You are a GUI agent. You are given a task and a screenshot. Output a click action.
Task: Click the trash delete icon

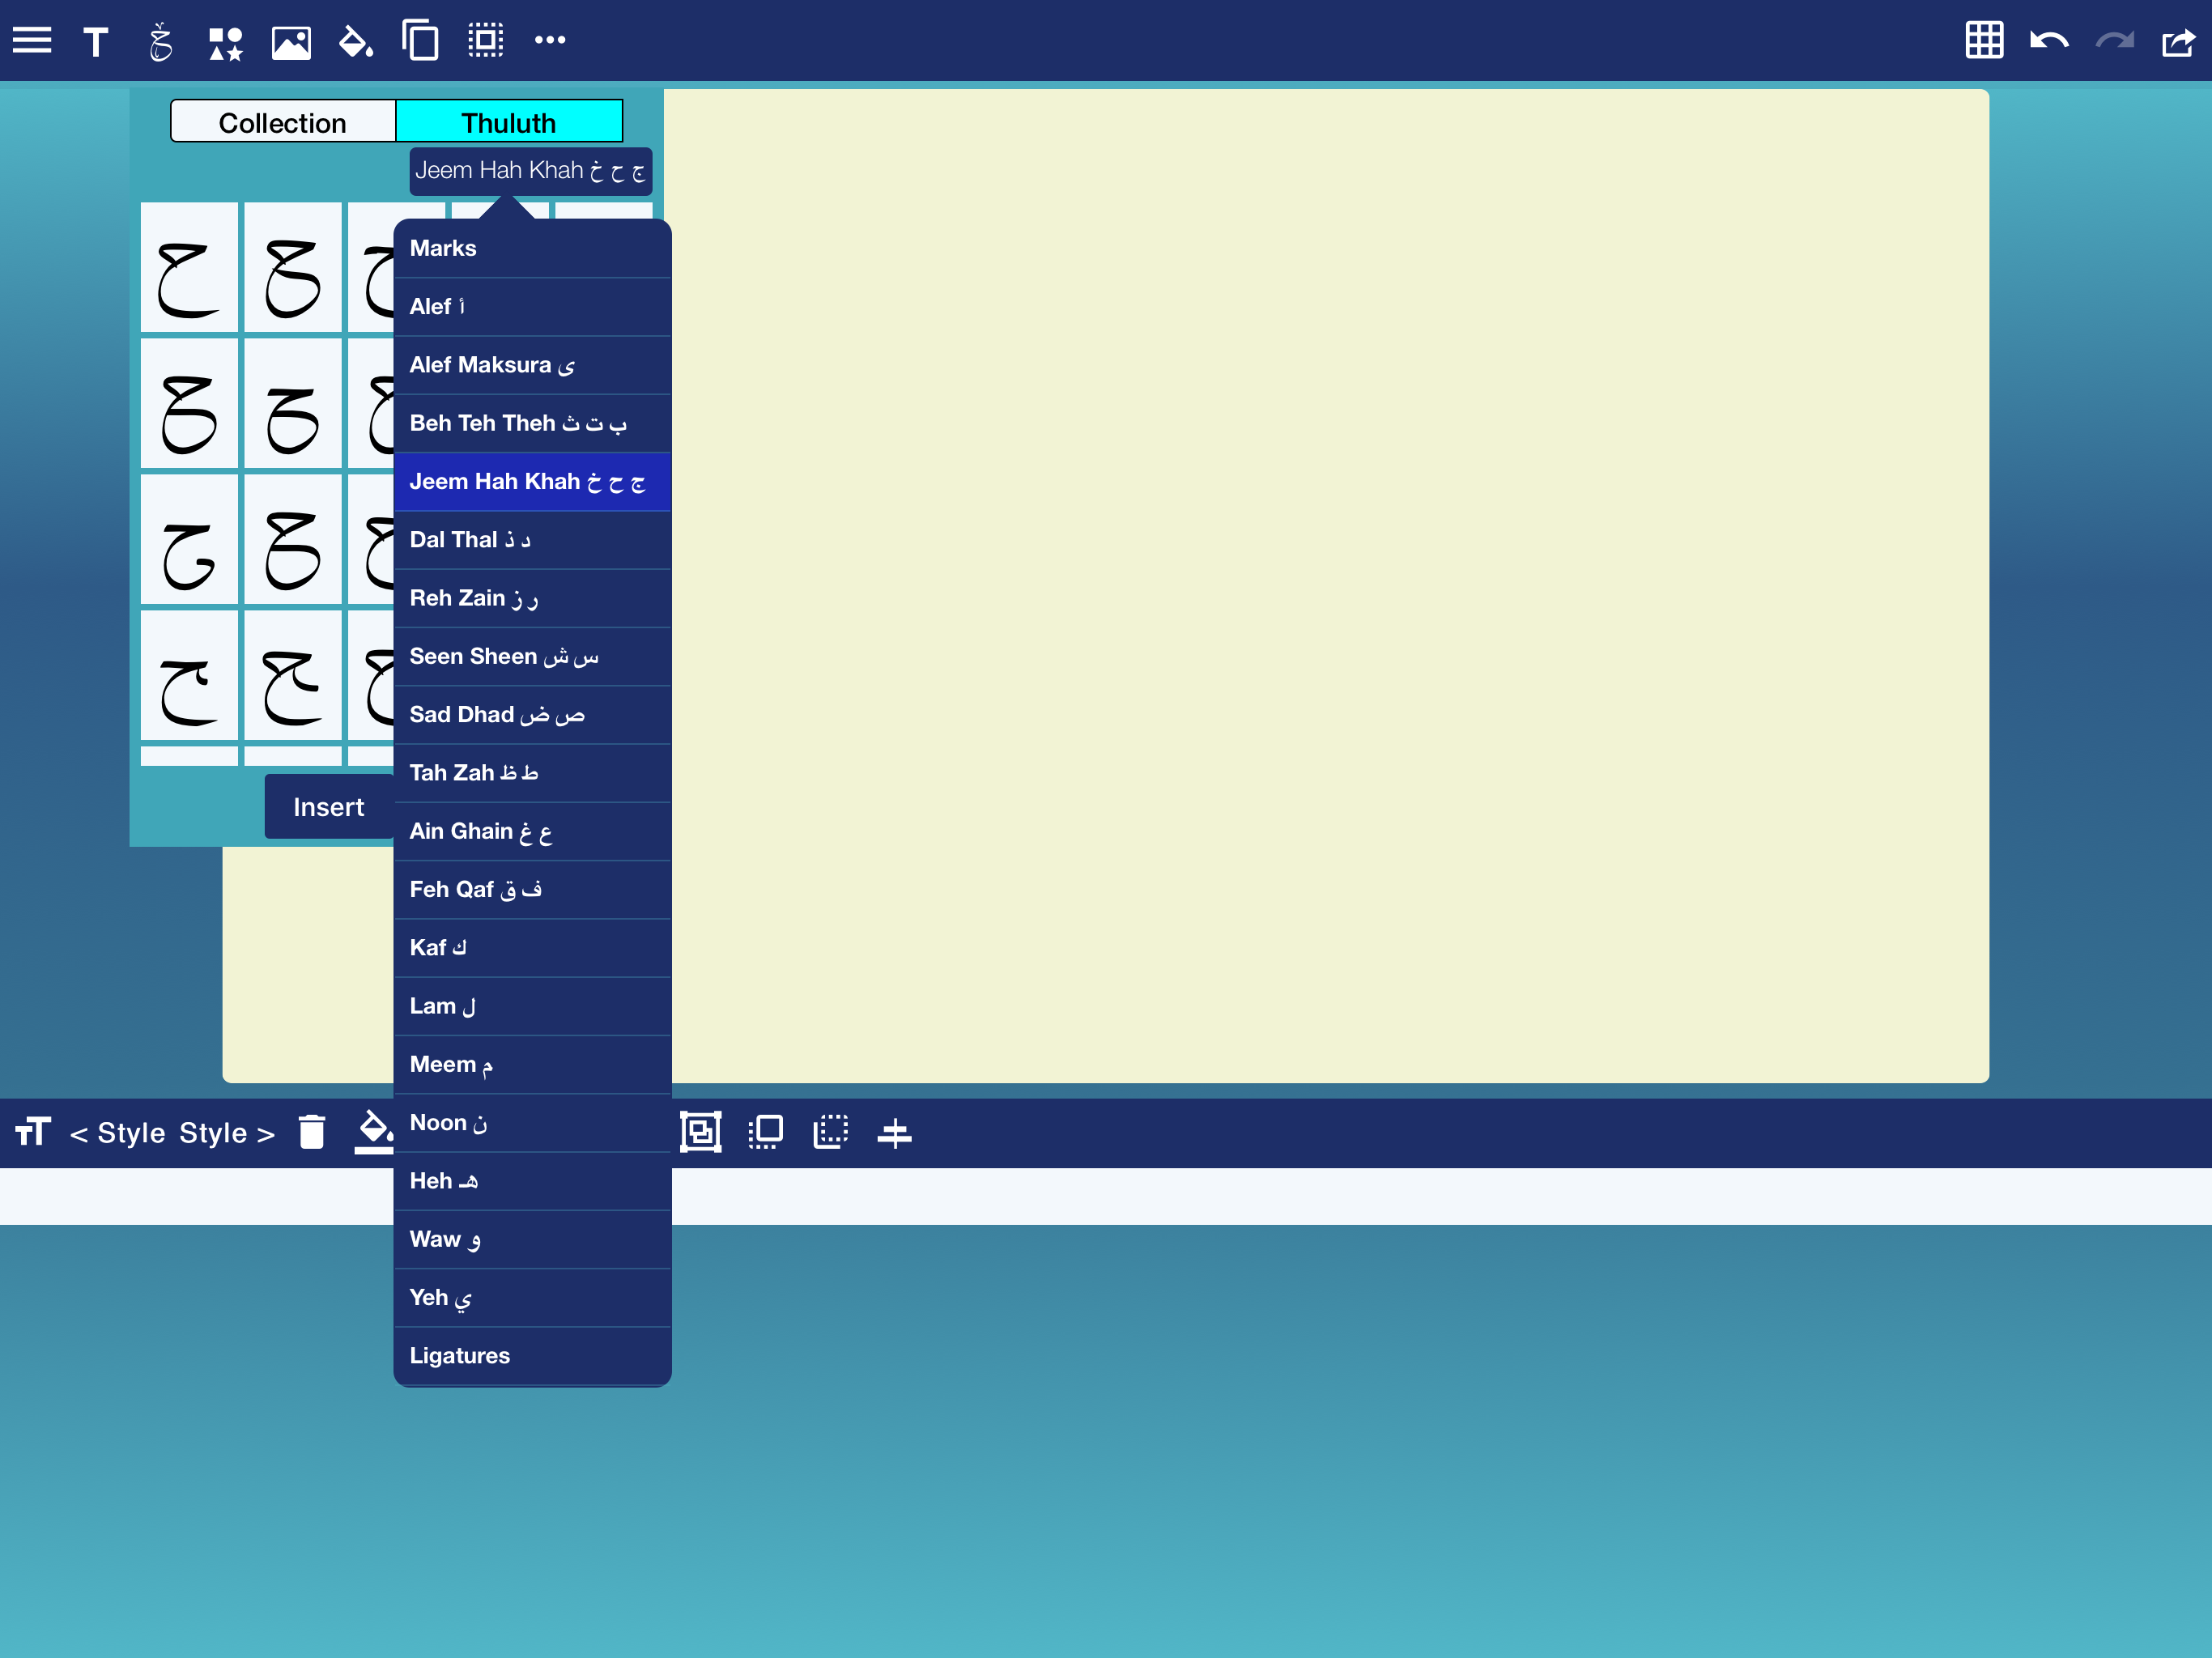[x=312, y=1133]
